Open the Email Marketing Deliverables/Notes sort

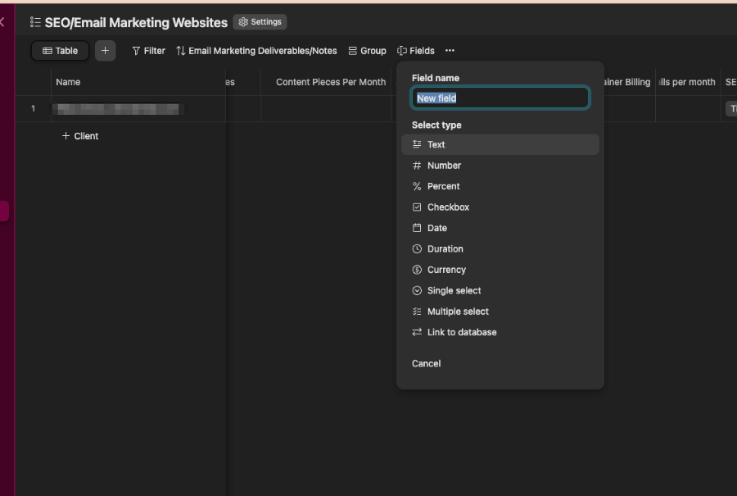(x=256, y=51)
